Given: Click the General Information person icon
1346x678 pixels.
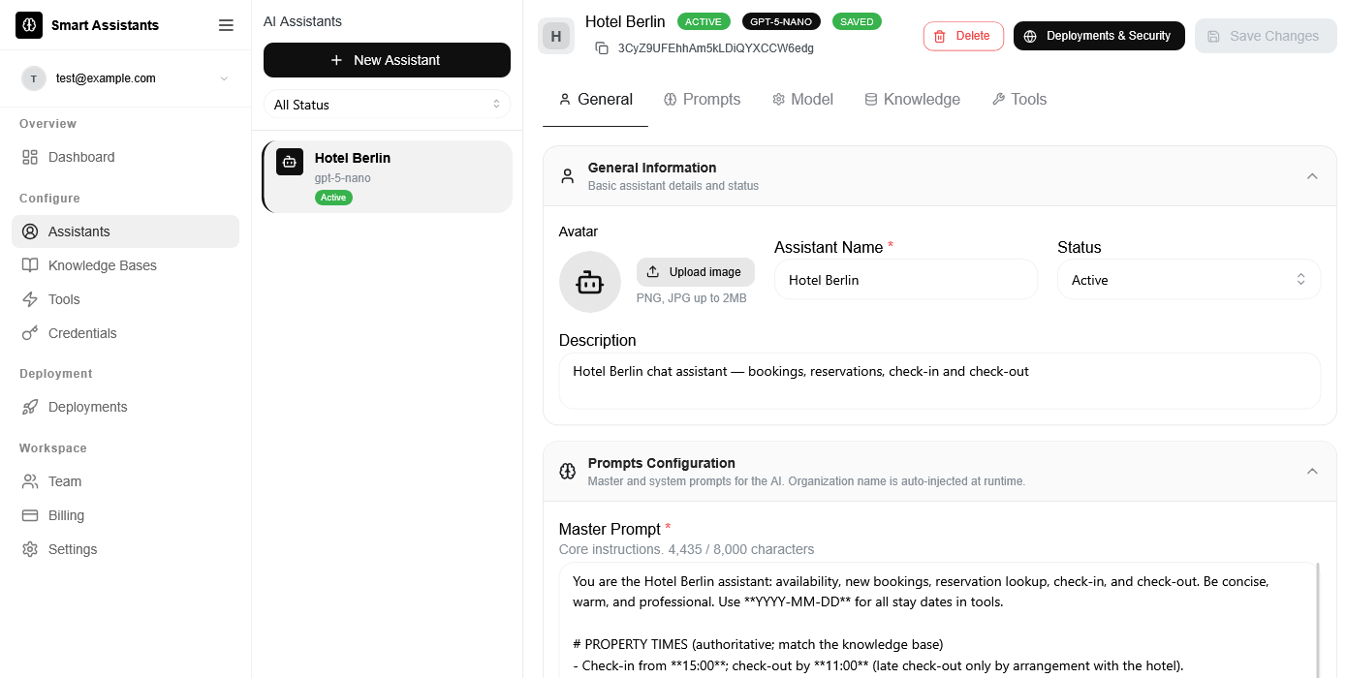Looking at the screenshot, I should pos(568,176).
